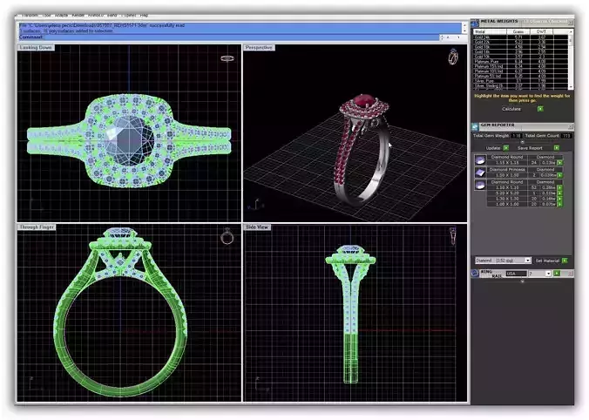This screenshot has height=420, width=589.
Task: Select the Side View viewport label
Action: click(257, 227)
